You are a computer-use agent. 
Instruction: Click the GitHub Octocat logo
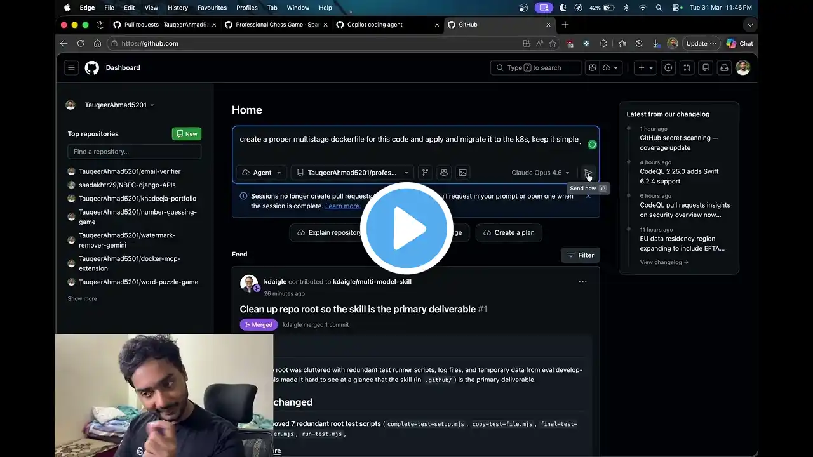coord(92,67)
